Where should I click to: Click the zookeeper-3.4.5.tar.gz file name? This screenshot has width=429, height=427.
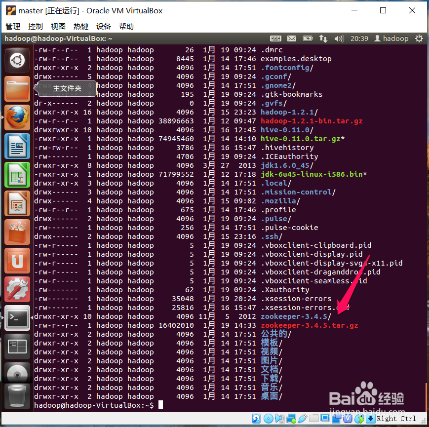(x=310, y=325)
